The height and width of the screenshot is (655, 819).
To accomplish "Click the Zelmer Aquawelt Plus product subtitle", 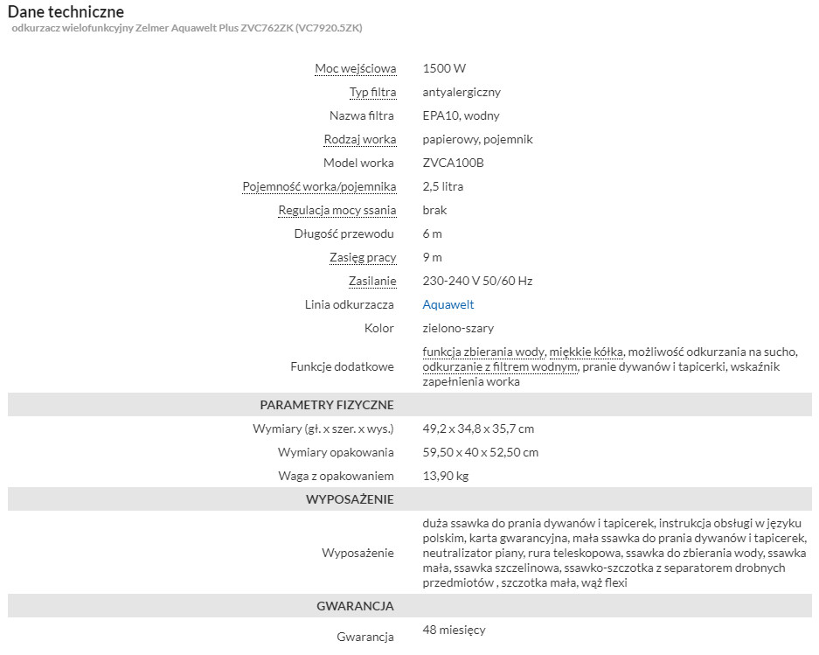I will (186, 28).
